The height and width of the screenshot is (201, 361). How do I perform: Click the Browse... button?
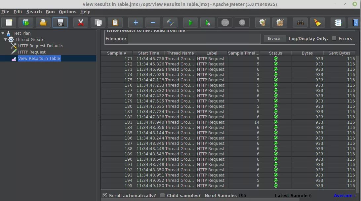[275, 38]
